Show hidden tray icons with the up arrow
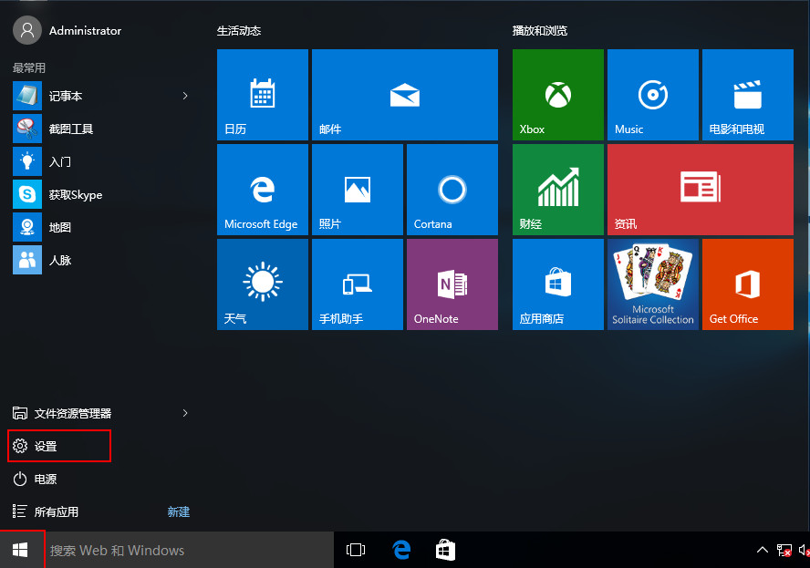 pos(763,549)
